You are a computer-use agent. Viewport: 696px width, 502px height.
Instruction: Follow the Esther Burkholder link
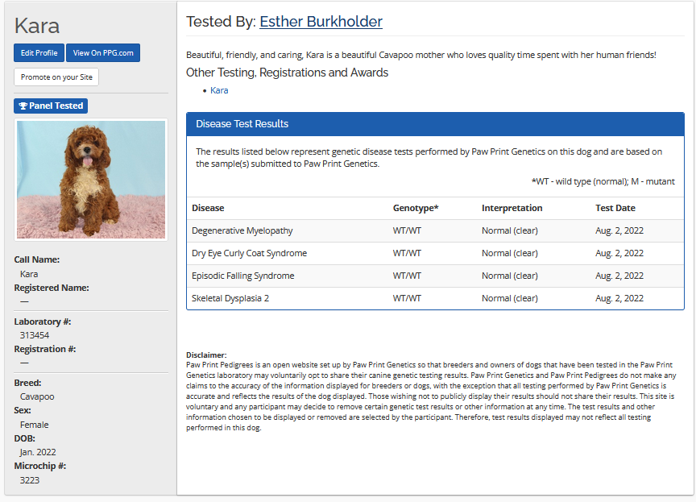(x=321, y=22)
